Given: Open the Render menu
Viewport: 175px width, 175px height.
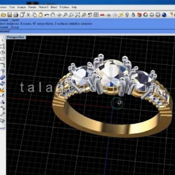Looking at the screenshot, I should click(x=32, y=7).
